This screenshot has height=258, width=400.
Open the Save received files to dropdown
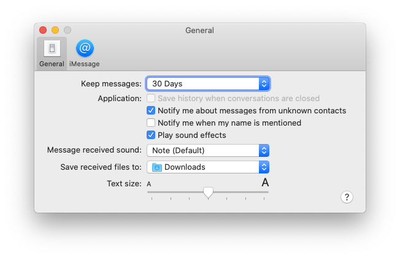pos(207,167)
